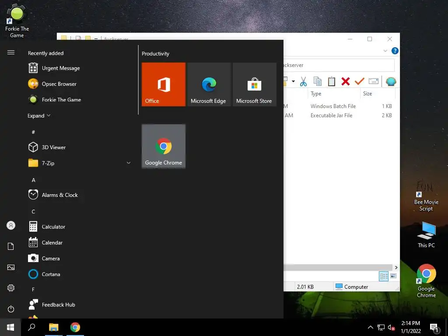Click the file window horizontal scrollbar track
Screen dimensions: 448x336
tap(338, 267)
